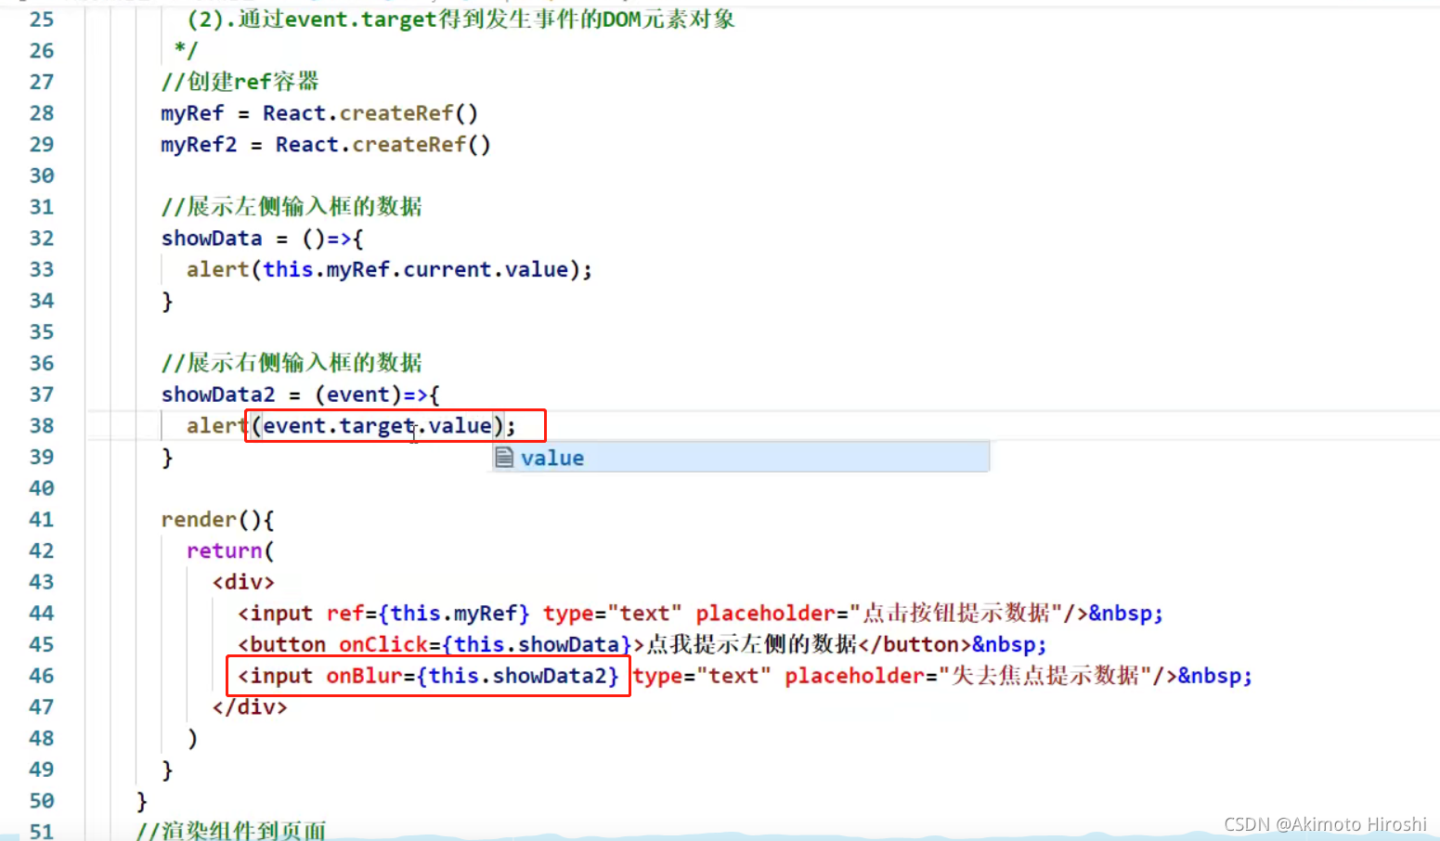
Task: Click the closing '</div>' tag
Action: click(250, 707)
